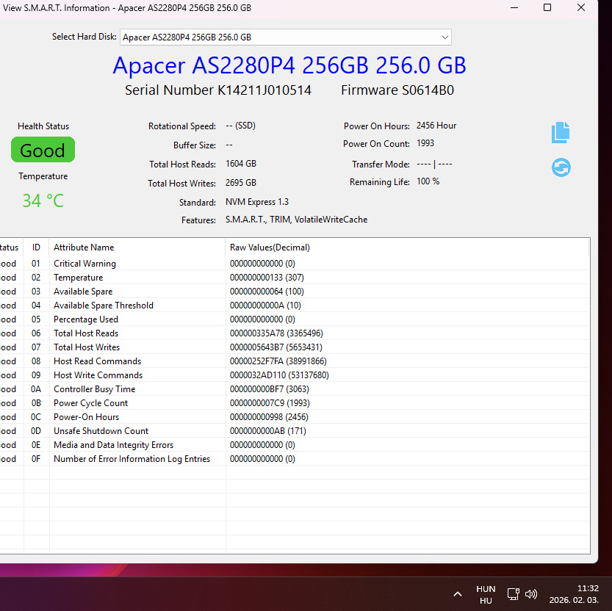Select the Available Spare attribute row

click(295, 292)
